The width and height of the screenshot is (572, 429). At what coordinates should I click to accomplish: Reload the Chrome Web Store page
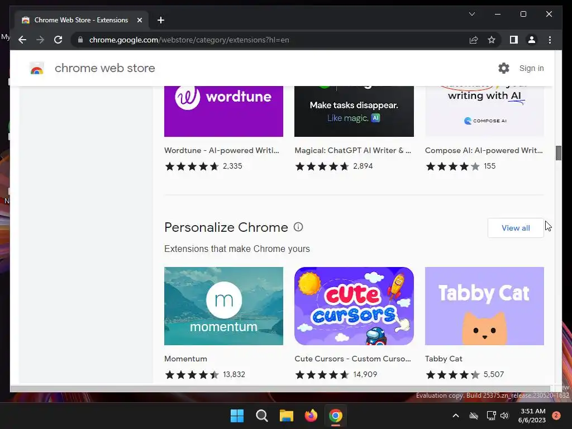click(58, 40)
